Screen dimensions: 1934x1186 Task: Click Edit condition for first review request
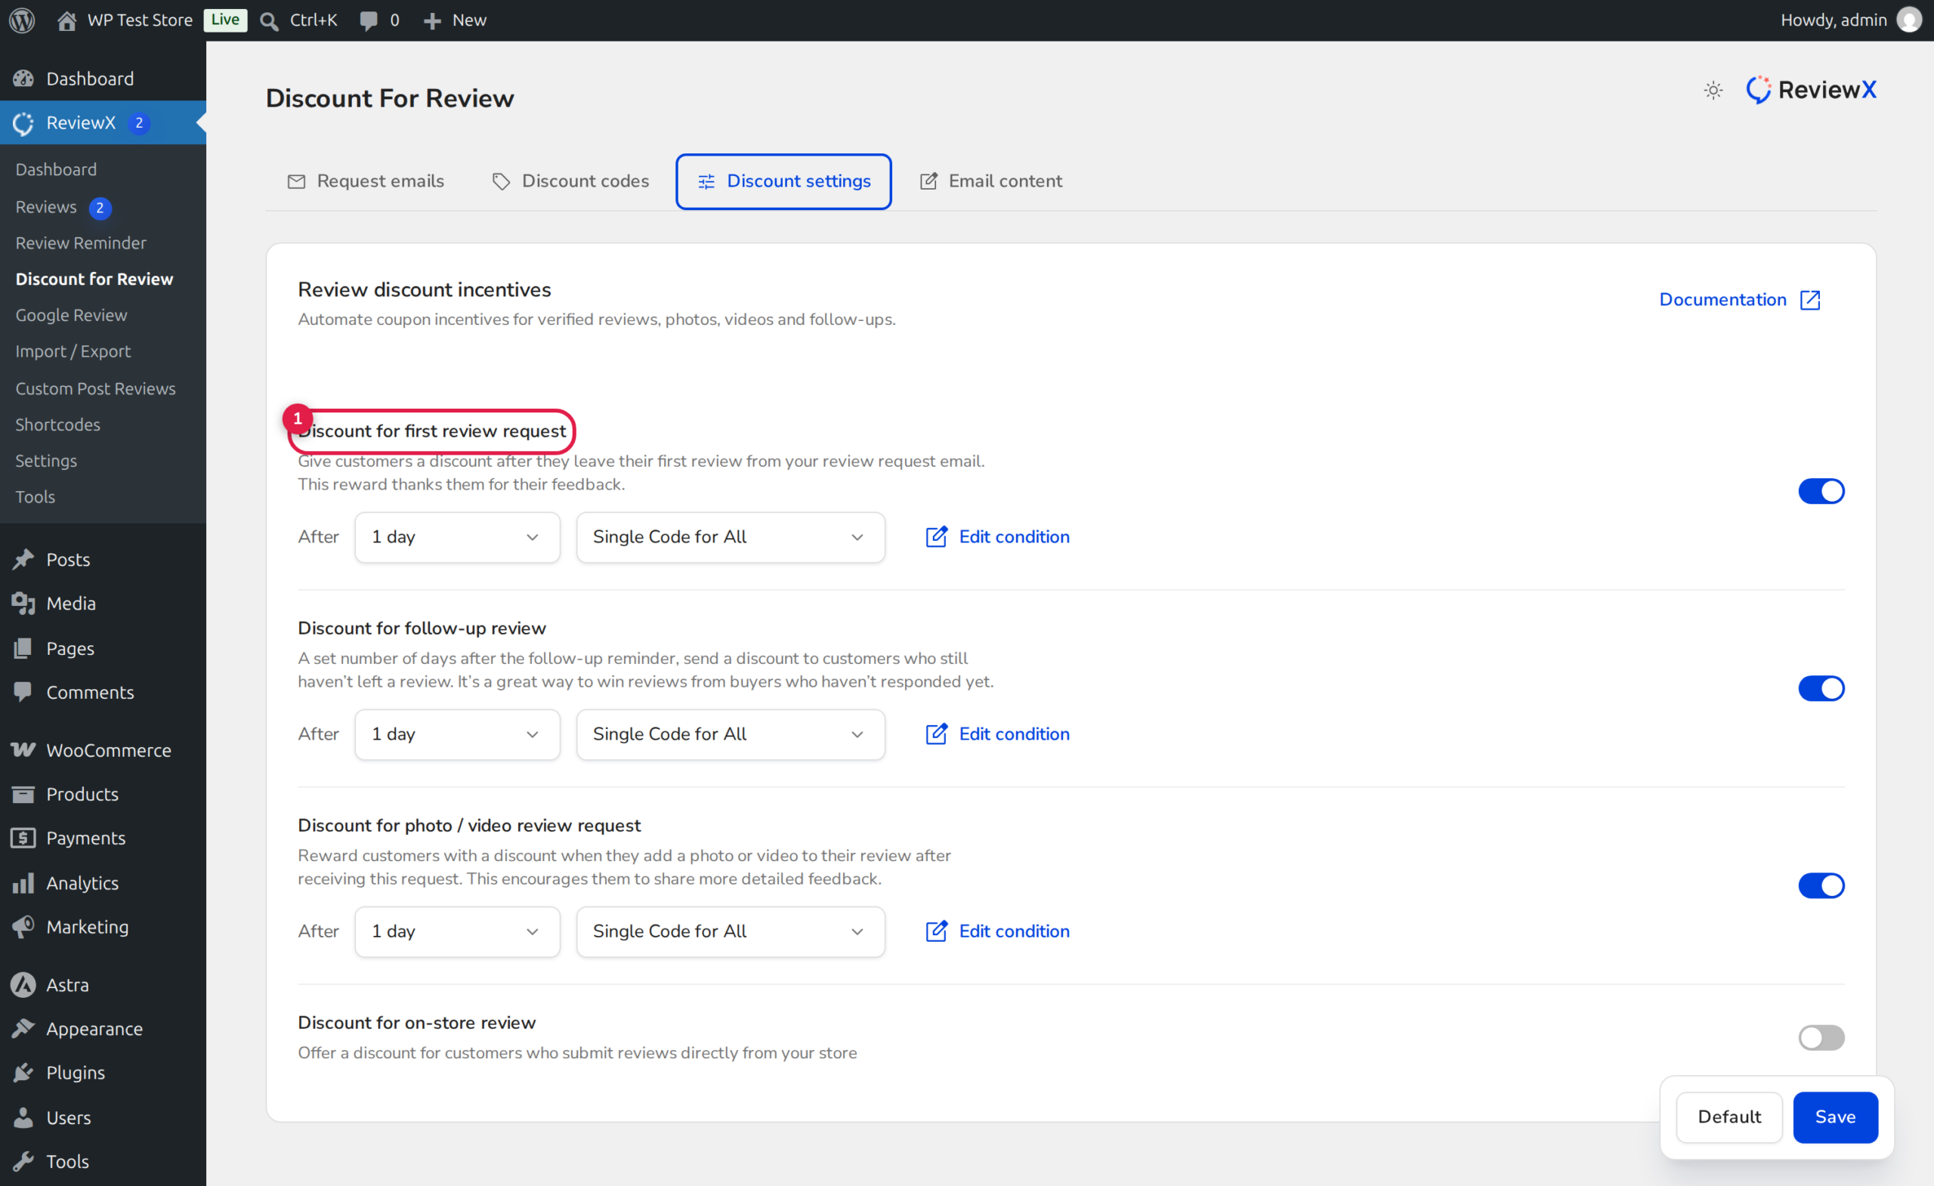(x=998, y=537)
